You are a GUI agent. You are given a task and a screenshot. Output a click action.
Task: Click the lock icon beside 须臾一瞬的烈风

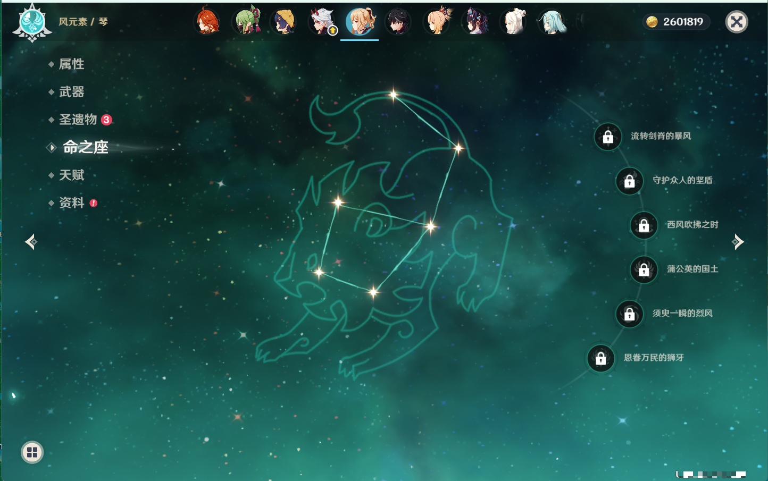click(629, 314)
